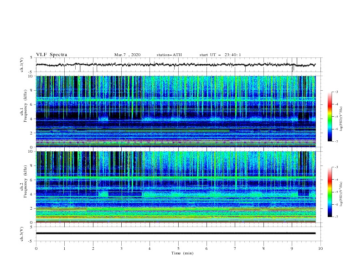The height and width of the screenshot is (279, 361).
Task: Click the ch.1 voltage waveform trace
Action: coord(176,65)
